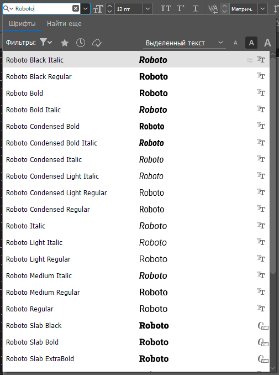The image size is (279, 375).
Task: Select Roboto Black Italic font
Action: 136,59
